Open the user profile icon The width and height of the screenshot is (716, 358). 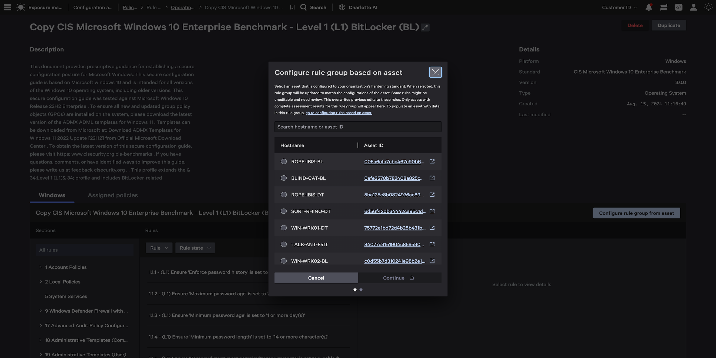(694, 8)
